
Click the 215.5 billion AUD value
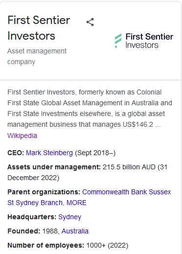pyautogui.click(x=129, y=167)
